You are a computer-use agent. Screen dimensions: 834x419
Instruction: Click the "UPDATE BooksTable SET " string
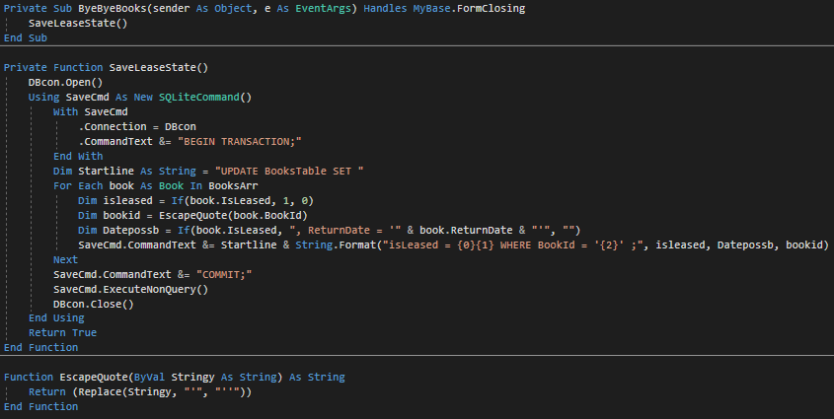[x=289, y=171]
